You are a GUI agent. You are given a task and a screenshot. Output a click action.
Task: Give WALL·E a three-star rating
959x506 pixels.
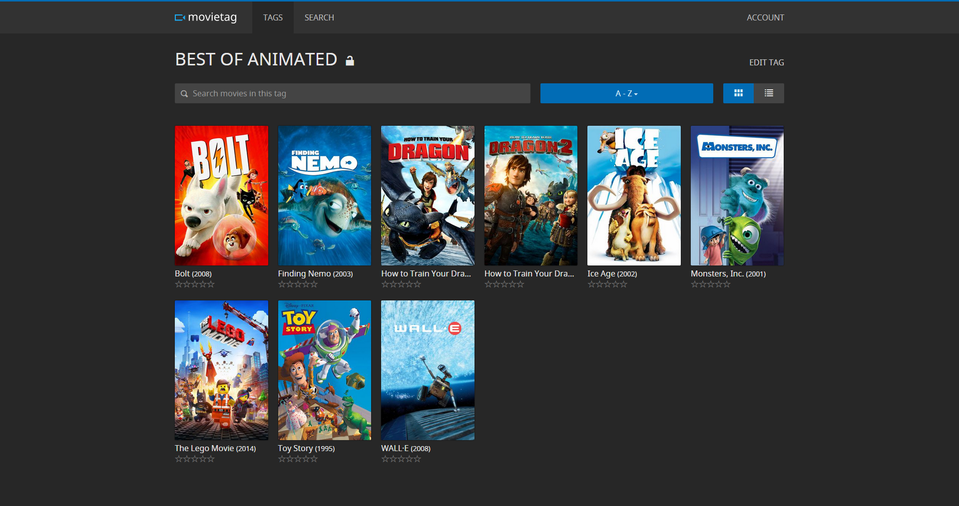[x=401, y=459]
